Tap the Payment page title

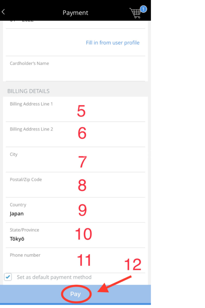coord(75,13)
